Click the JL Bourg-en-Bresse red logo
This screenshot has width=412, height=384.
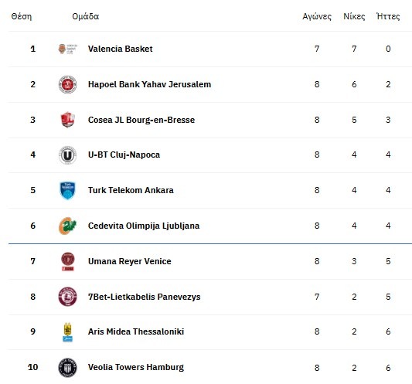coord(67,120)
